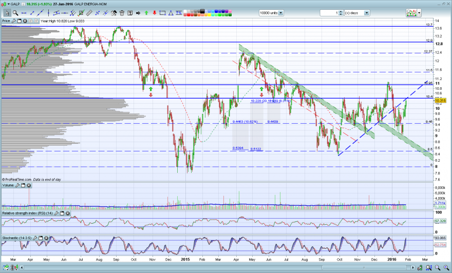Screen dimensions: 452x273
Task: Select the text box T tool
Action: tap(130, 13)
